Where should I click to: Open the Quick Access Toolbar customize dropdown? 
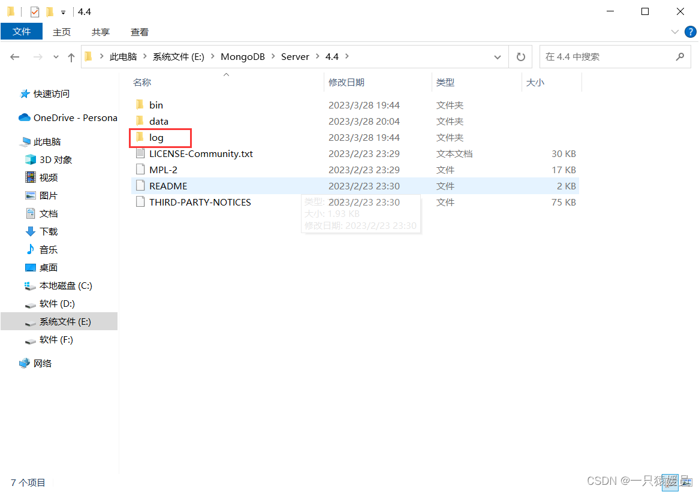pos(64,13)
